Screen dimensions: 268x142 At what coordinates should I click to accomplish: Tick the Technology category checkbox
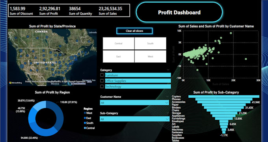(102, 86)
